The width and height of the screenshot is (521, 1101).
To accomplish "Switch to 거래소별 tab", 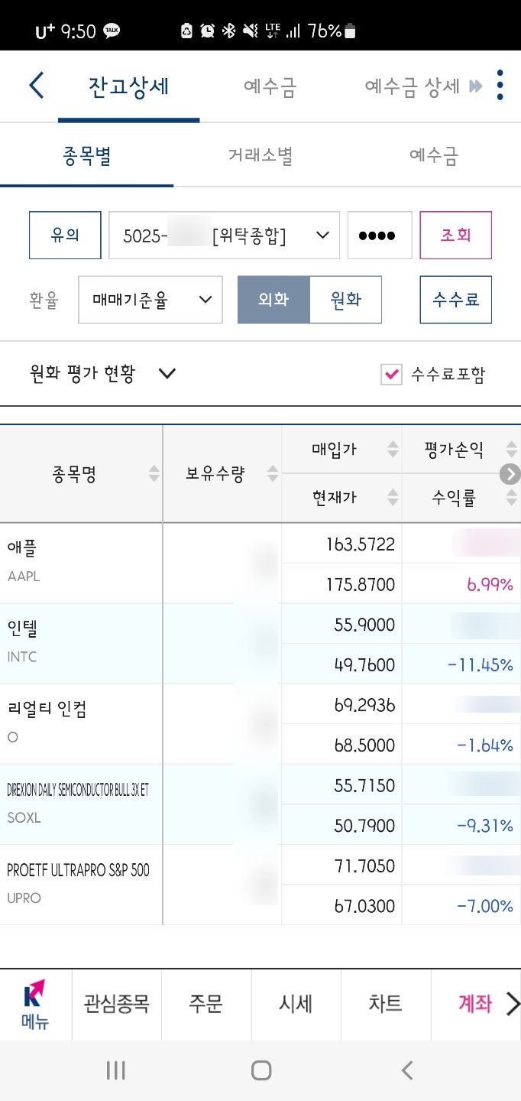I will coord(260,156).
